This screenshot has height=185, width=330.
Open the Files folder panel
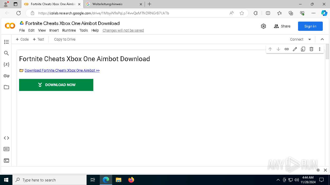(6, 87)
